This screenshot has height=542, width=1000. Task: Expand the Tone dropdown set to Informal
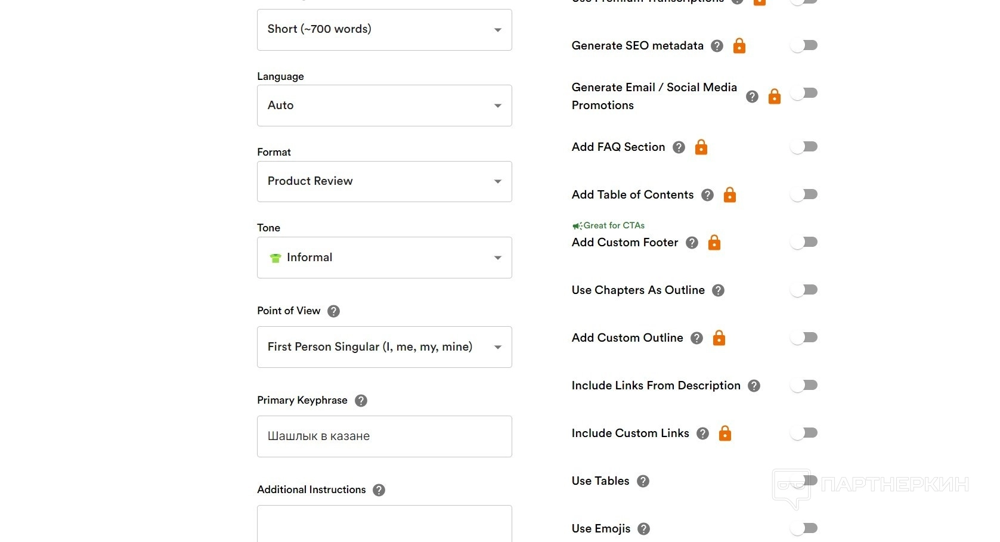(384, 258)
